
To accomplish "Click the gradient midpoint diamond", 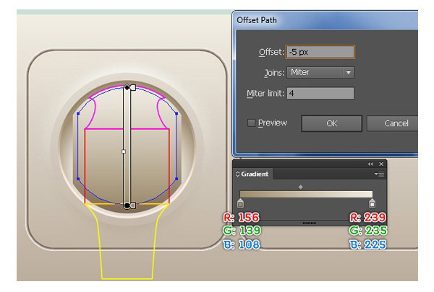I will [x=301, y=187].
